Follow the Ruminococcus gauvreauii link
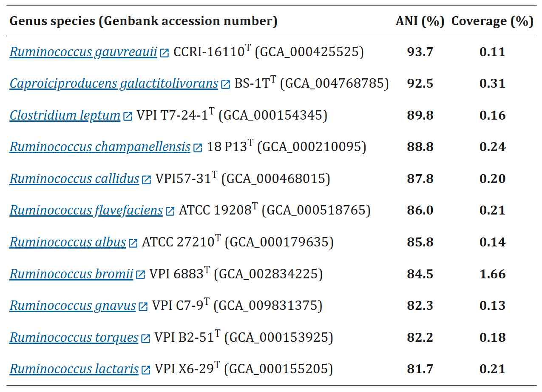Viewport: 542px width, 392px height. pos(83,52)
